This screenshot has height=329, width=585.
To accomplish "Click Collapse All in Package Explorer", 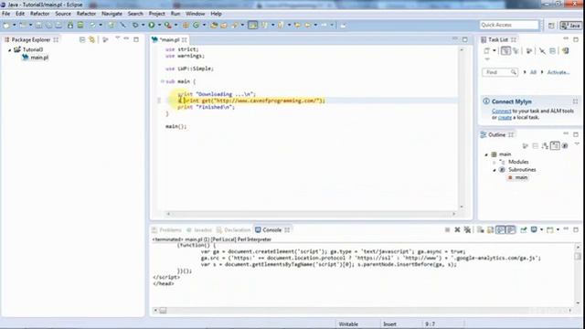I will (82, 39).
